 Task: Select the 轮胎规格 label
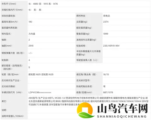[81, 46]
